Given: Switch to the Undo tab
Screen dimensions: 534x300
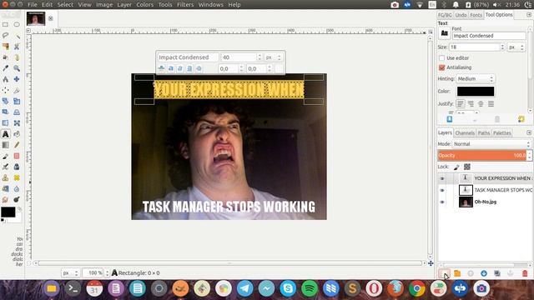Looking at the screenshot, I should 461,15.
